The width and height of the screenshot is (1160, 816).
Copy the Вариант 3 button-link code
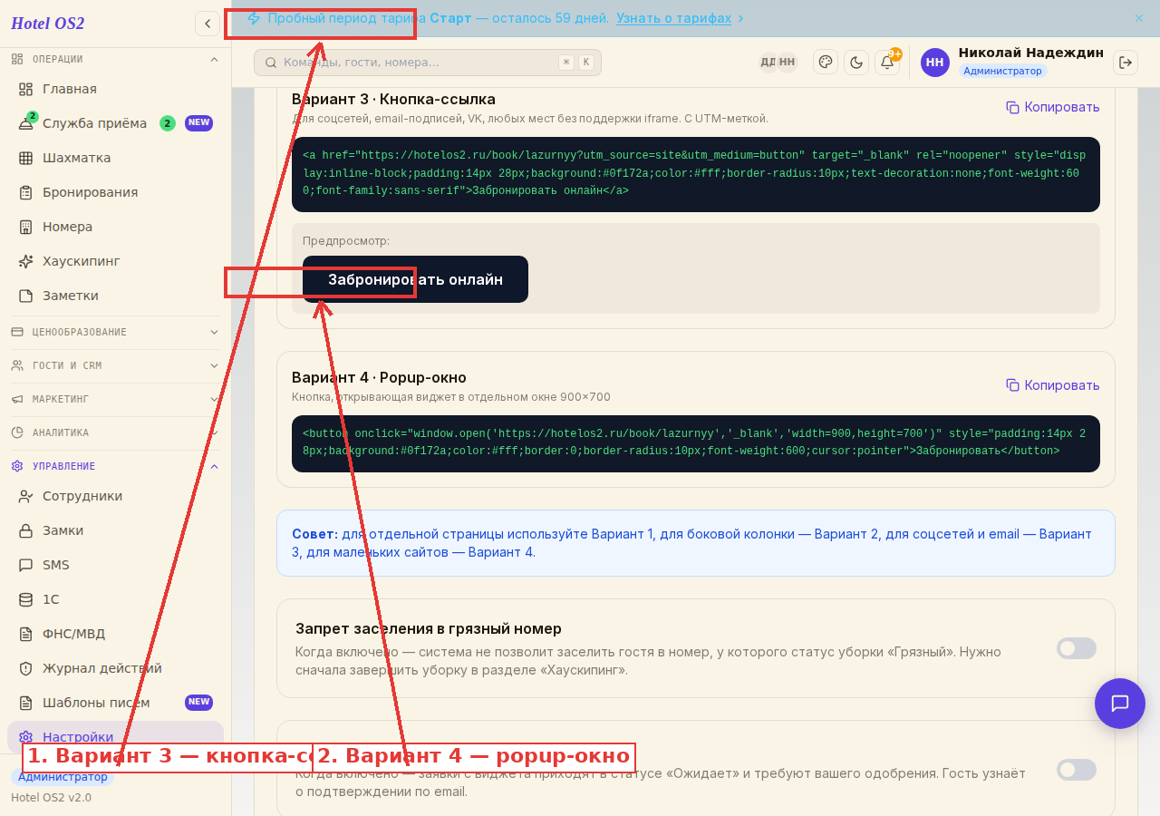click(1053, 107)
